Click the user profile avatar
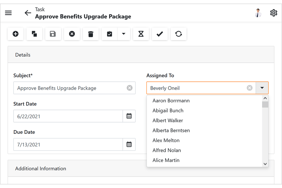 click(258, 13)
